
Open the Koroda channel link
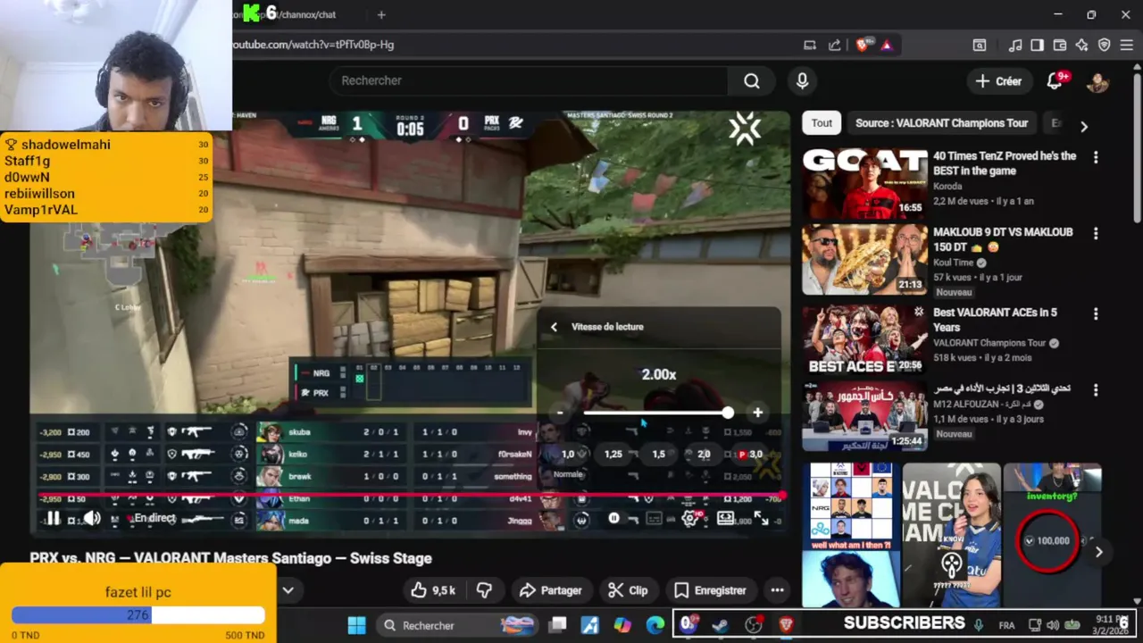pyautogui.click(x=947, y=187)
